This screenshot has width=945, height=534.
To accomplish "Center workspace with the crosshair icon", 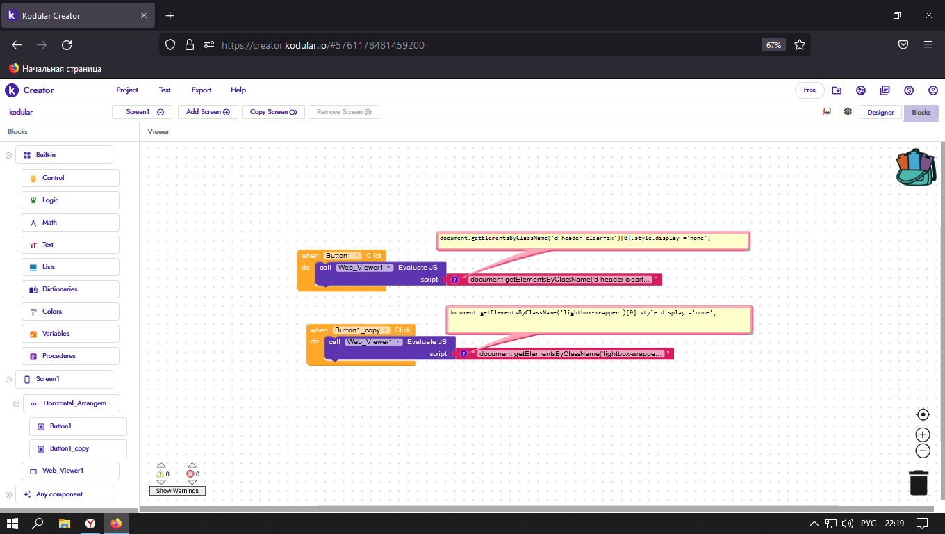I will click(923, 415).
